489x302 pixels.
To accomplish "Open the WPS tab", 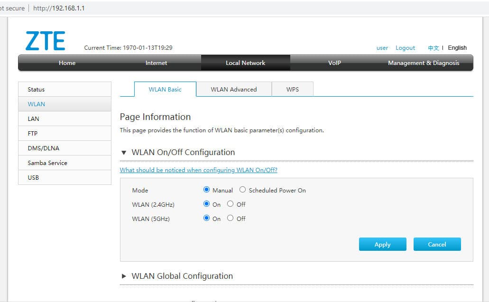I will 293,90.
